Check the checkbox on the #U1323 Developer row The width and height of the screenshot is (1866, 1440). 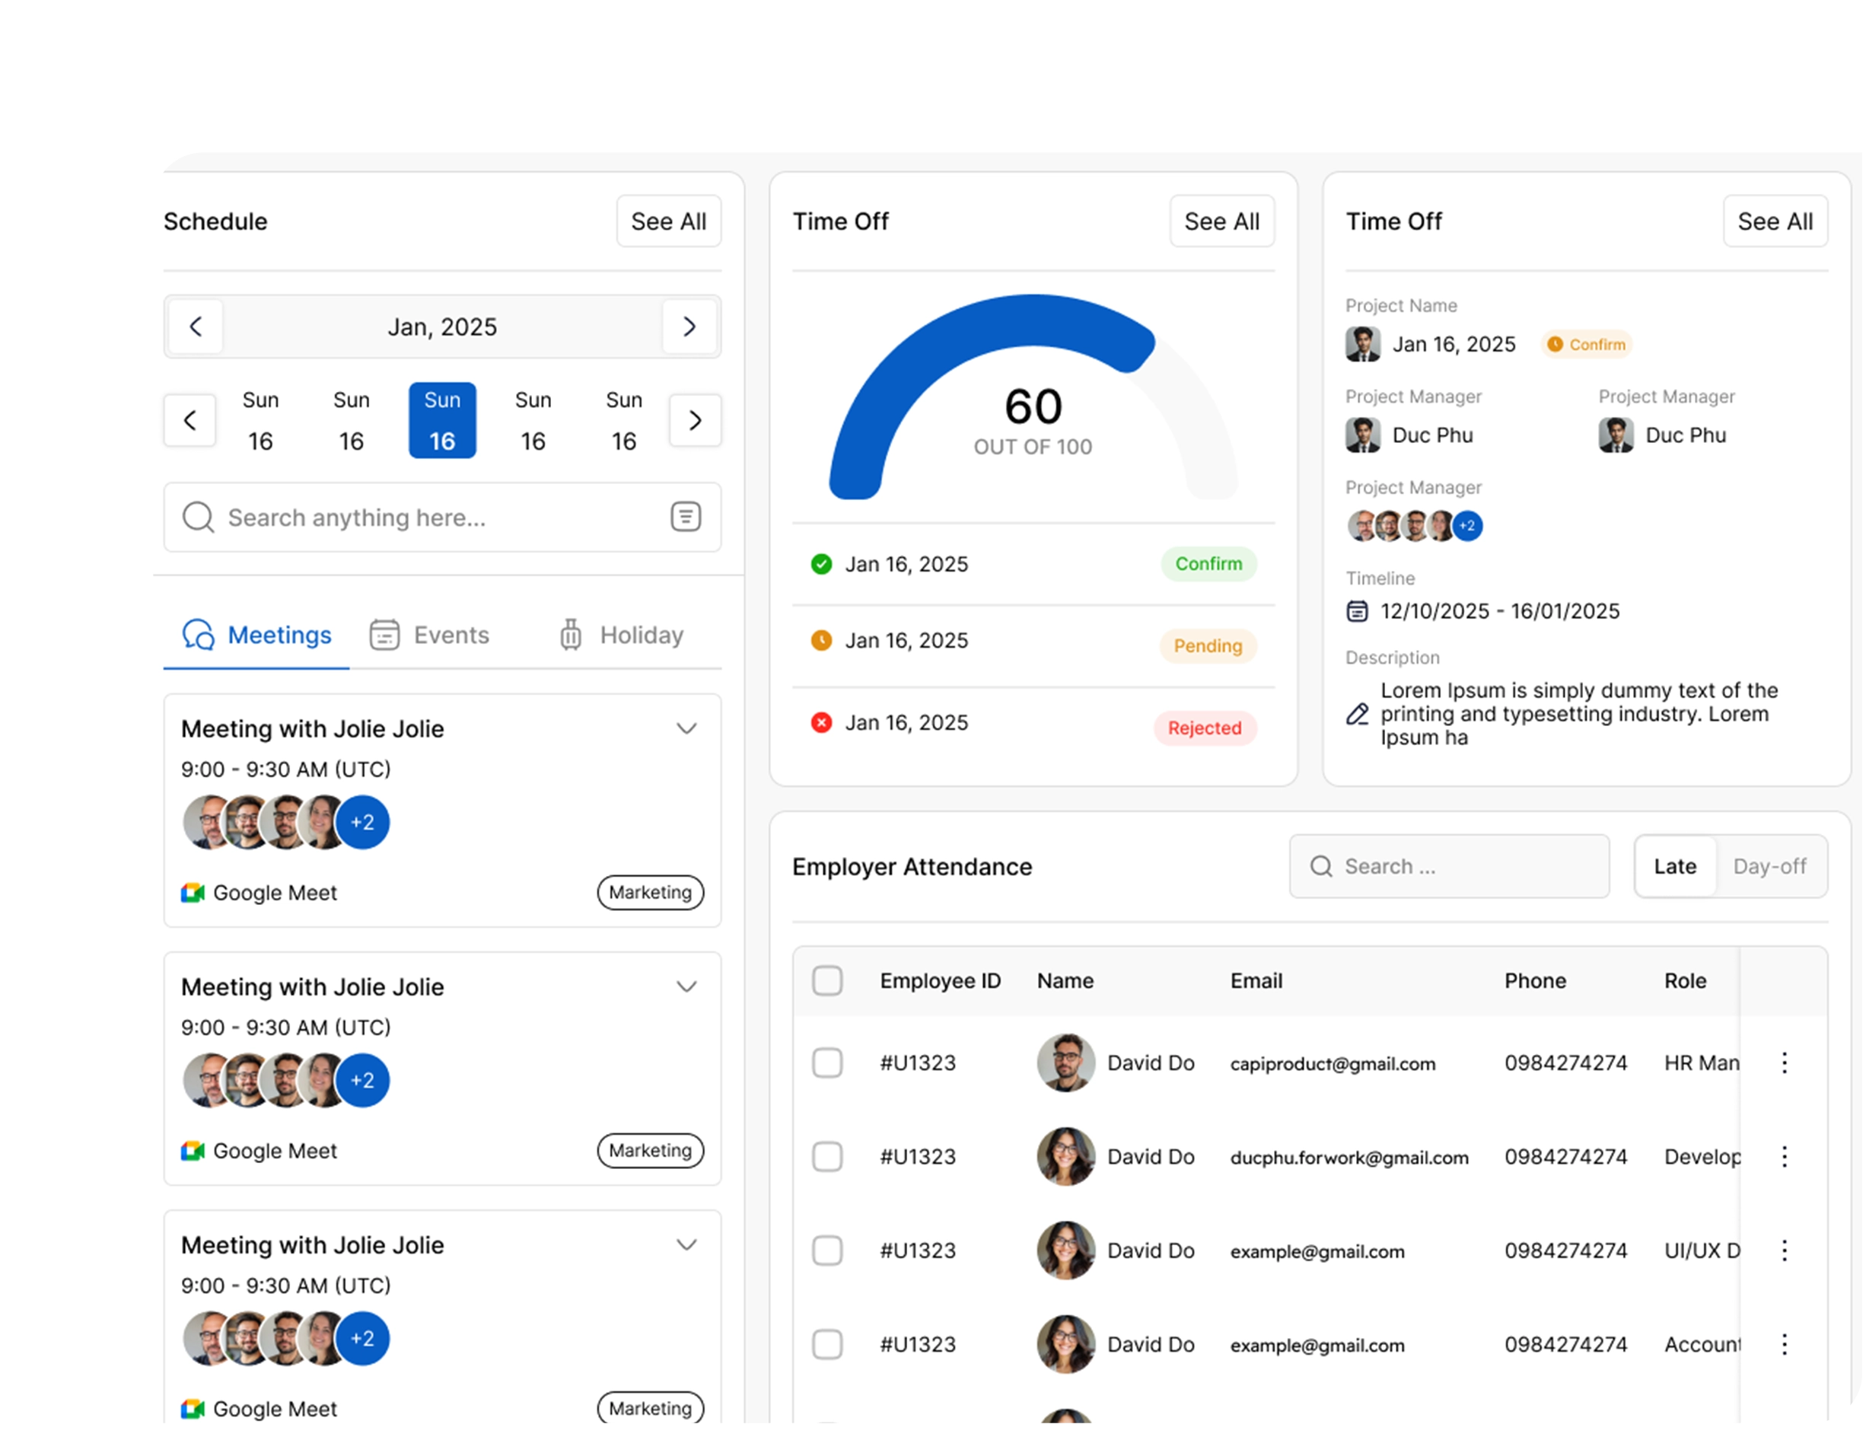pyautogui.click(x=827, y=1156)
